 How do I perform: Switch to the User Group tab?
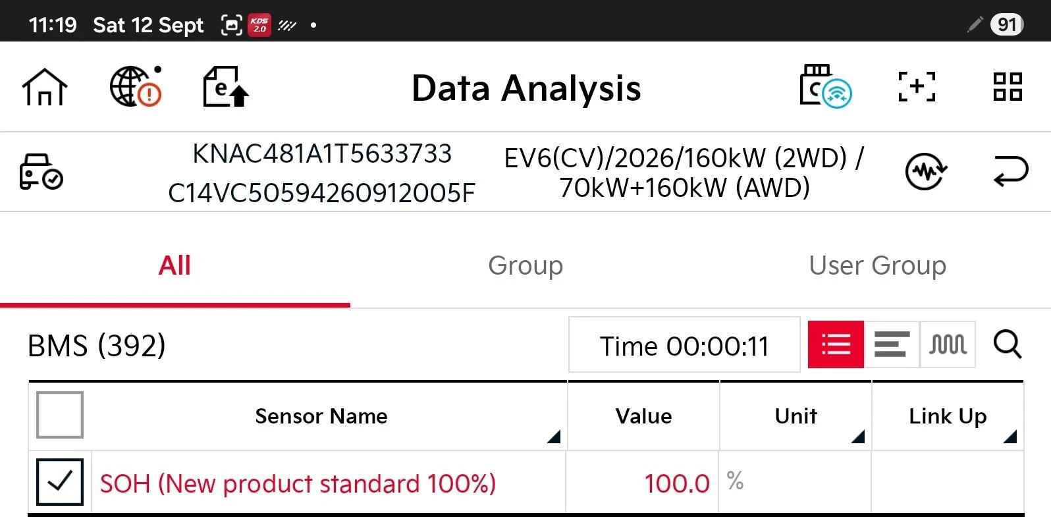(x=877, y=265)
